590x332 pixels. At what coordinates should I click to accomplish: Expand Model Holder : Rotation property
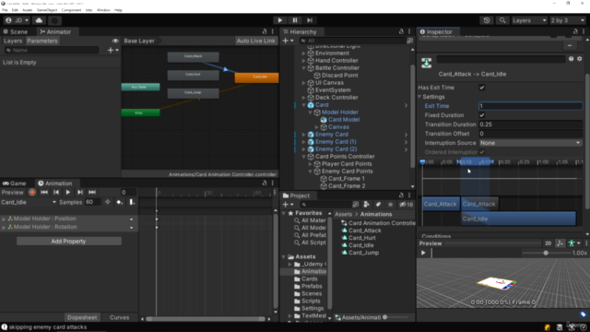(4, 227)
